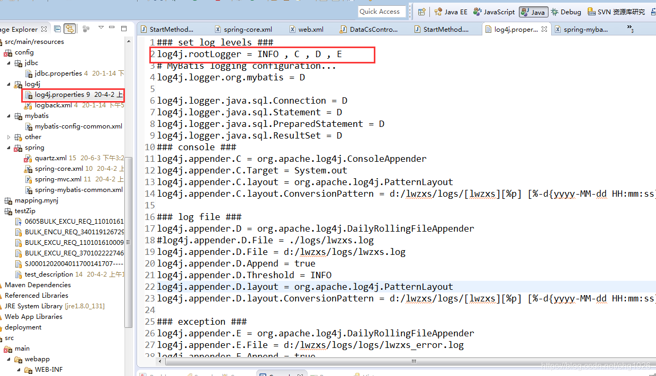The image size is (656, 376).
Task: Switch to the Debug perspective
Action: [x=565, y=12]
